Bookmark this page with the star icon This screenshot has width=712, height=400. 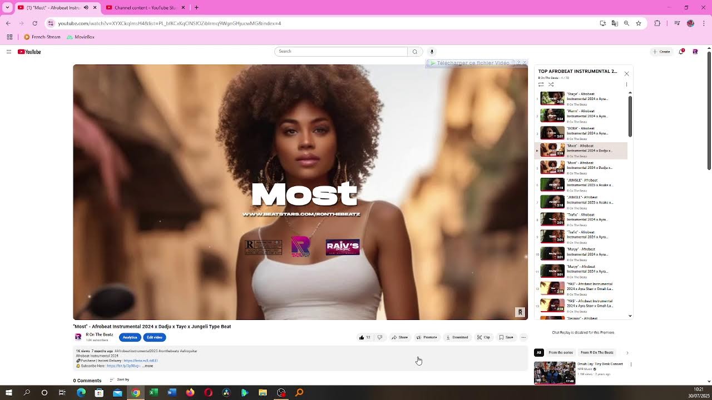coord(639,23)
